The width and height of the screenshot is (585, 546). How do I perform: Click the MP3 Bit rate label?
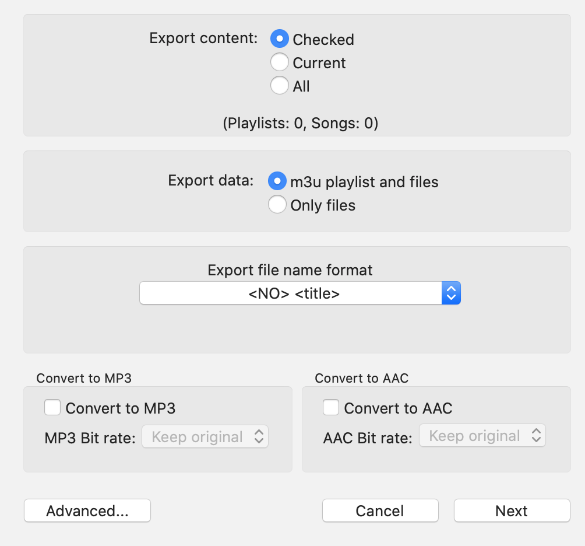pyautogui.click(x=90, y=438)
